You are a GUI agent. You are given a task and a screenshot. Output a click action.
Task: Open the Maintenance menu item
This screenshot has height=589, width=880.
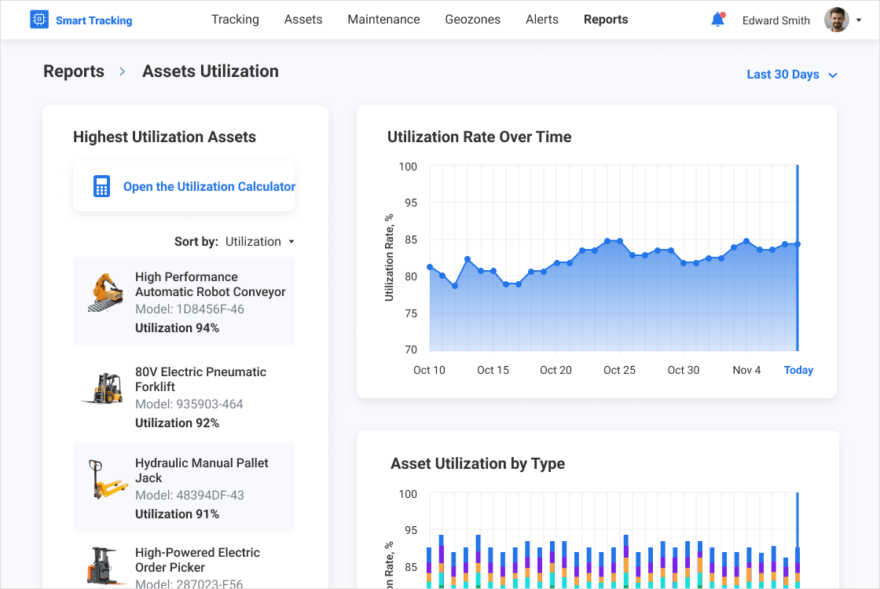(x=383, y=20)
